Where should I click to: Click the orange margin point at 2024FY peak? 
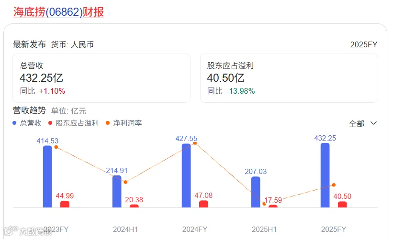click(x=195, y=143)
